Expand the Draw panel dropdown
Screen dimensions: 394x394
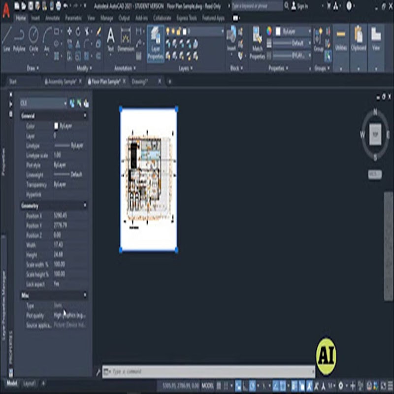33,68
